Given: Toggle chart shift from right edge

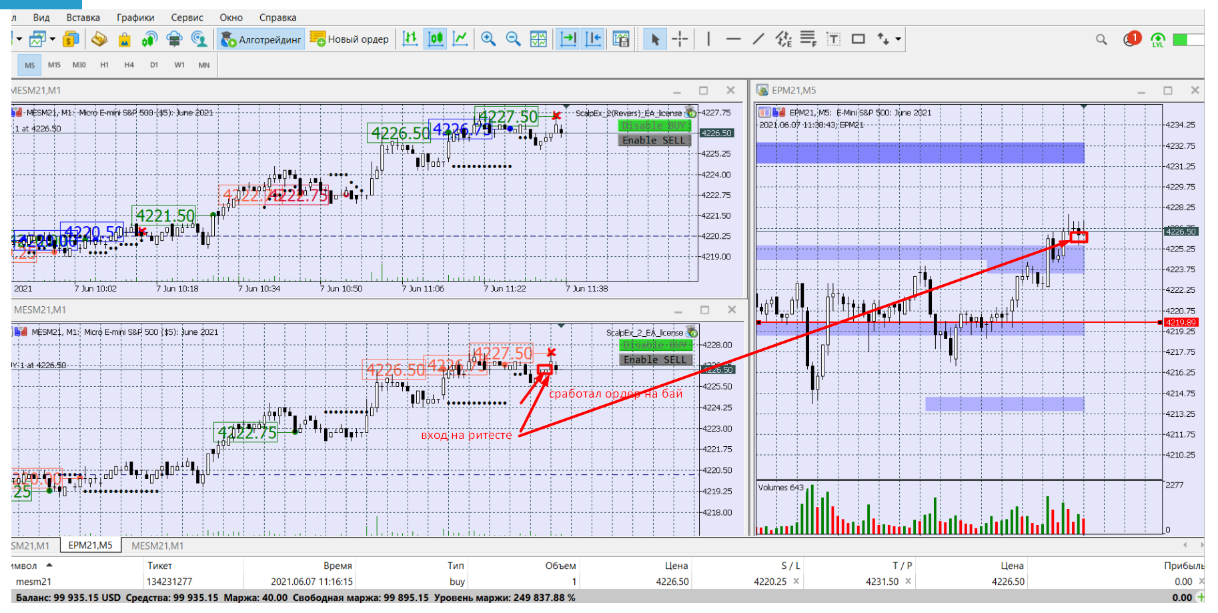Looking at the screenshot, I should tap(593, 39).
